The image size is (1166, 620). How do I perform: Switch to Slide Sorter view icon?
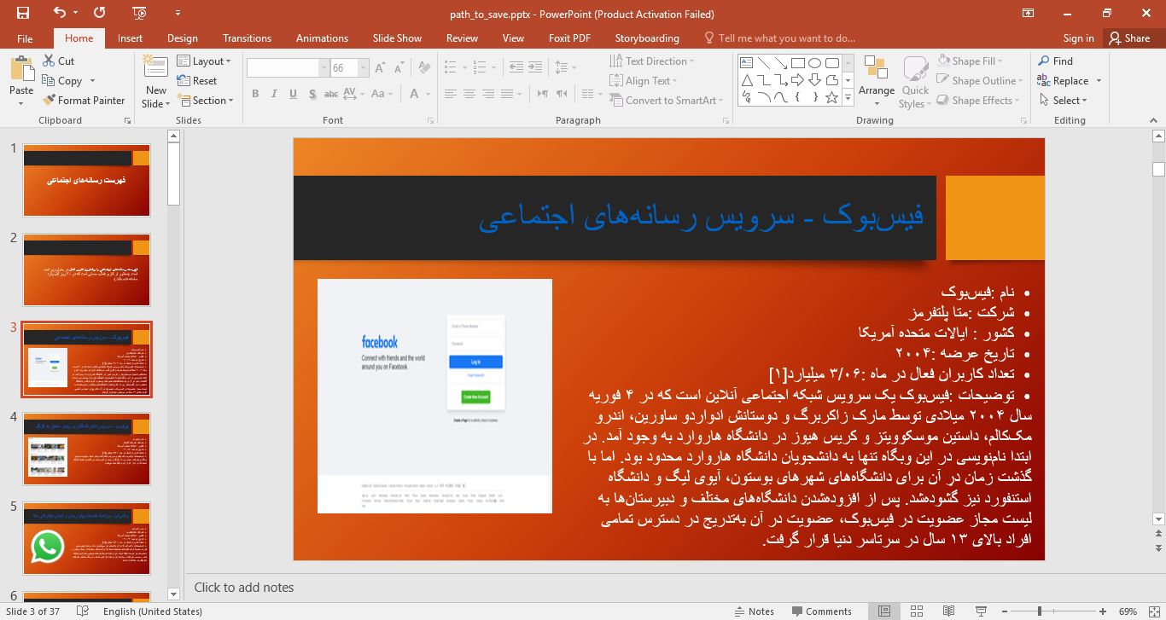(917, 611)
